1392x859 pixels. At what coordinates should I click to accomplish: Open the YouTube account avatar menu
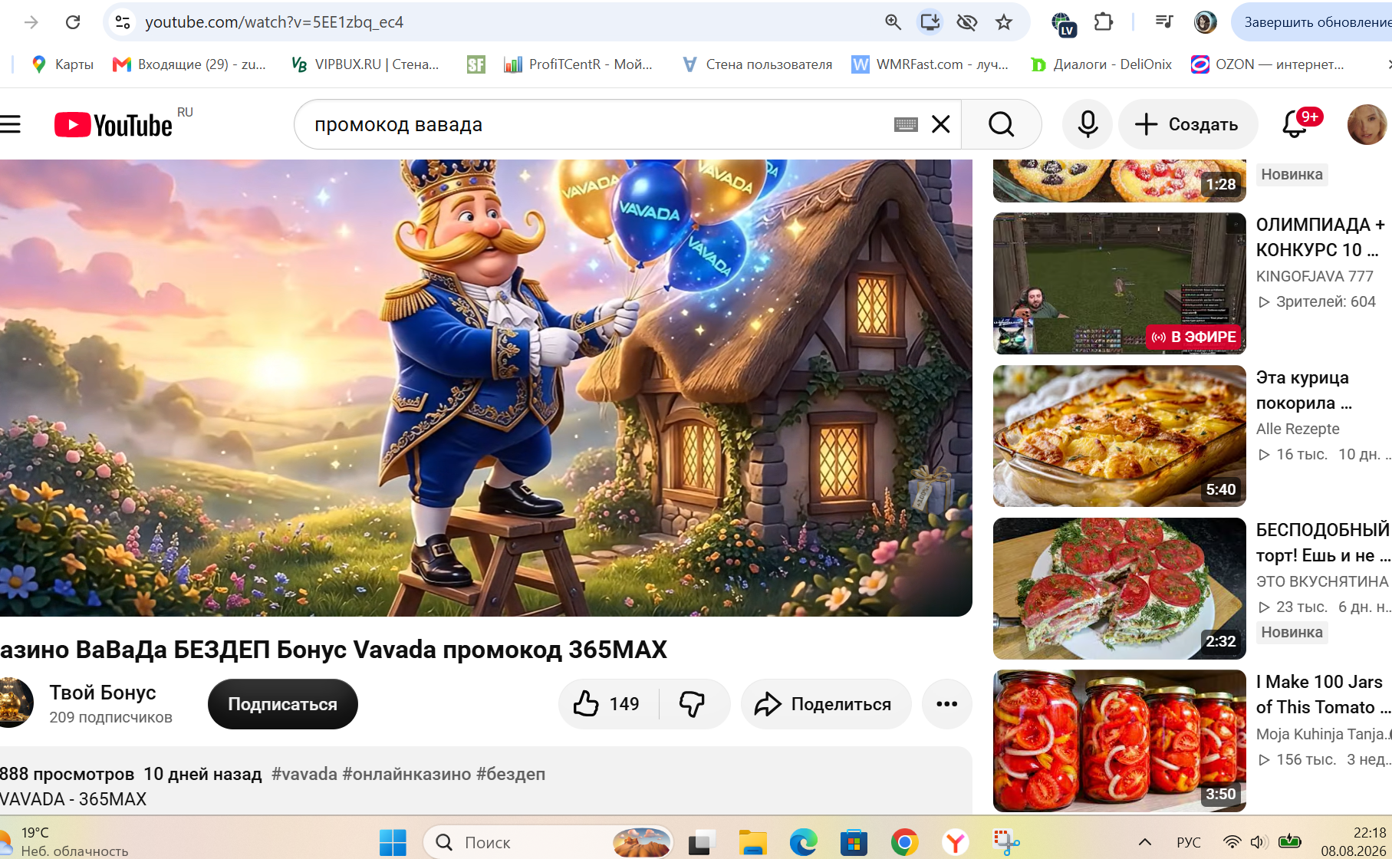(x=1367, y=124)
